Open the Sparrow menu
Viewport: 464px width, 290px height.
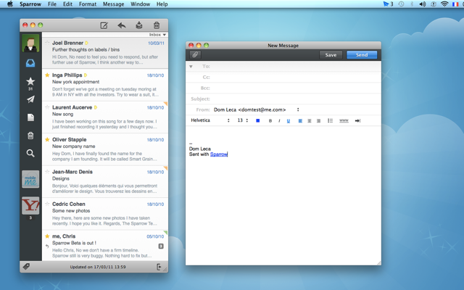point(30,4)
